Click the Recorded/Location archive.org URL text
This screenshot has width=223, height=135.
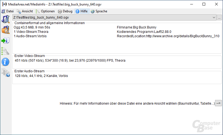point(168,36)
